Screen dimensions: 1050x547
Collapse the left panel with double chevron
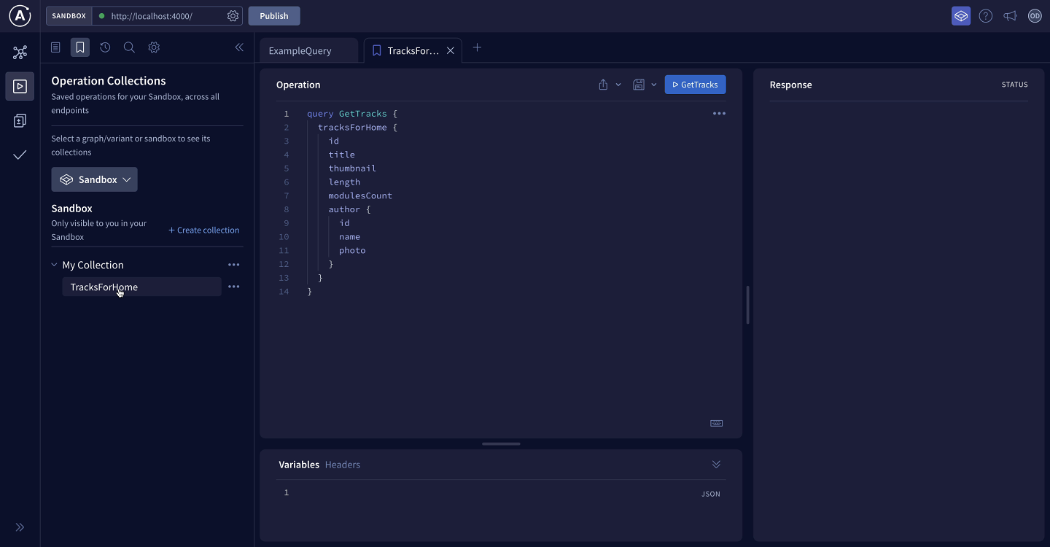tap(239, 47)
